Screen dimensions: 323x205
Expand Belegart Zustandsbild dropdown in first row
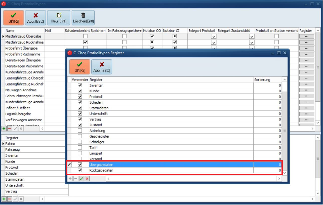click(x=252, y=36)
